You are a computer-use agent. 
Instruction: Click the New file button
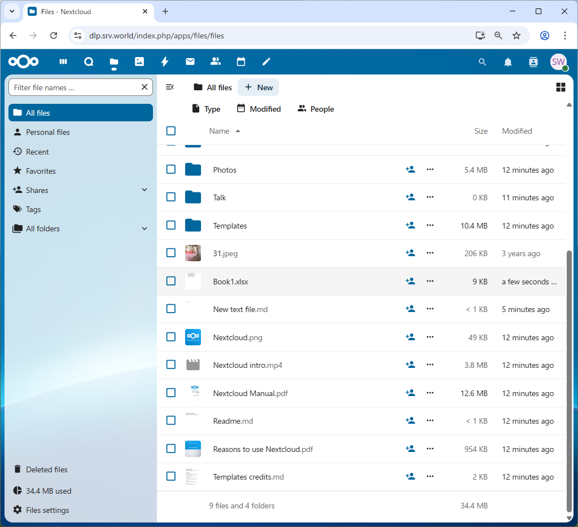click(259, 87)
